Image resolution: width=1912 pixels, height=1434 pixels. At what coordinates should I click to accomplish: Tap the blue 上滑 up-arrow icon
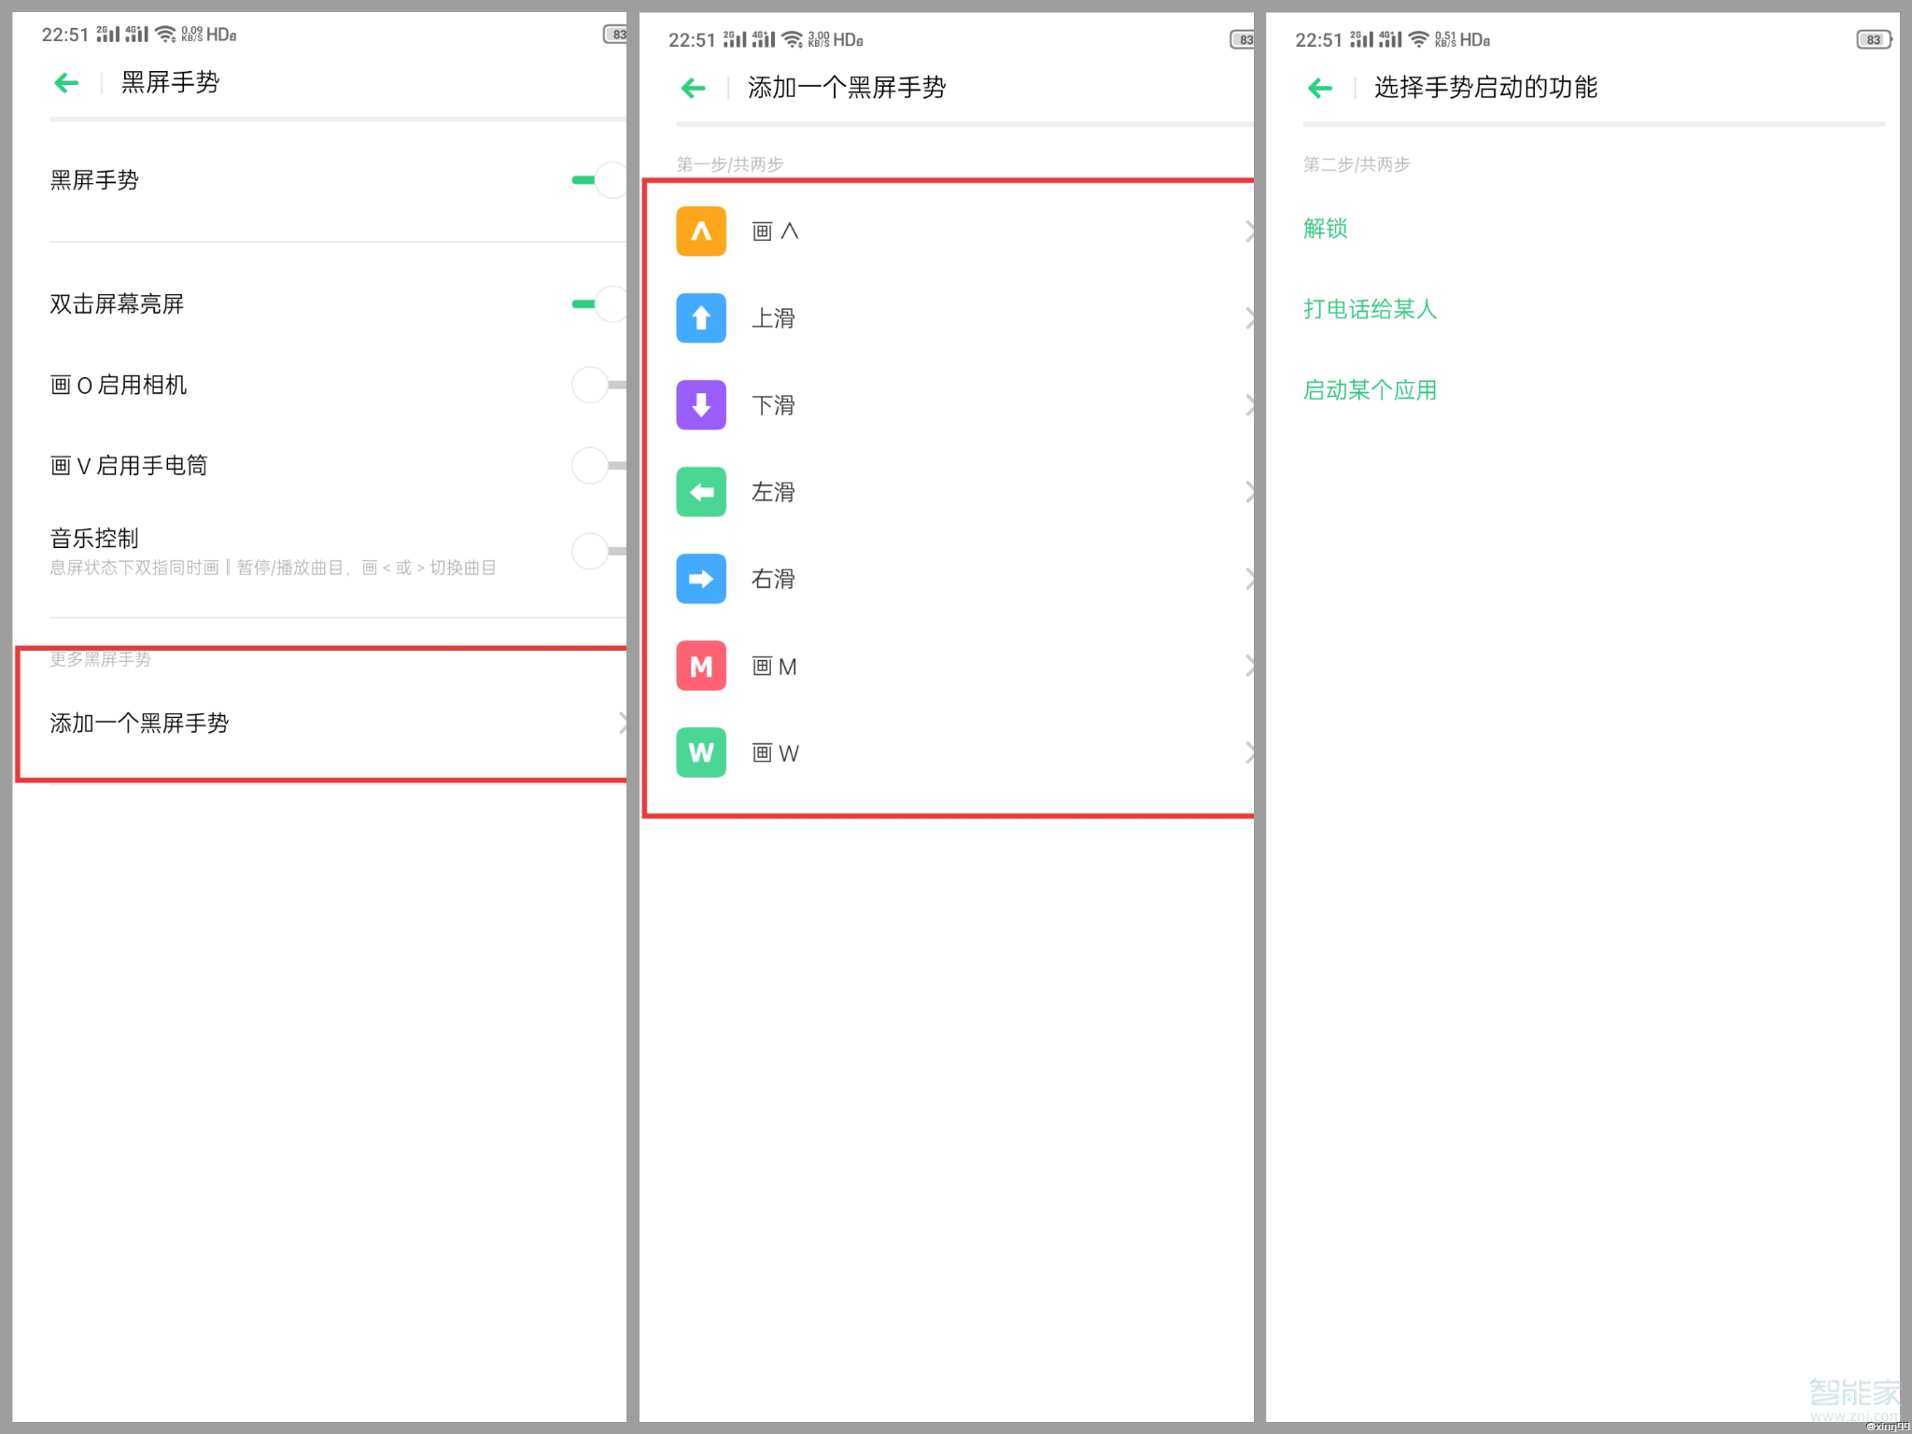701,318
